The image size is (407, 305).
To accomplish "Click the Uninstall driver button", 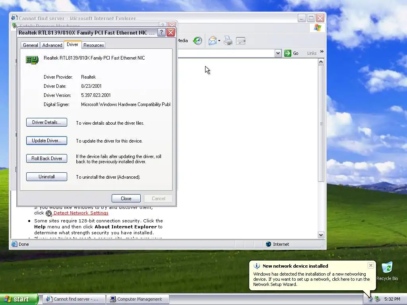I will point(47,177).
